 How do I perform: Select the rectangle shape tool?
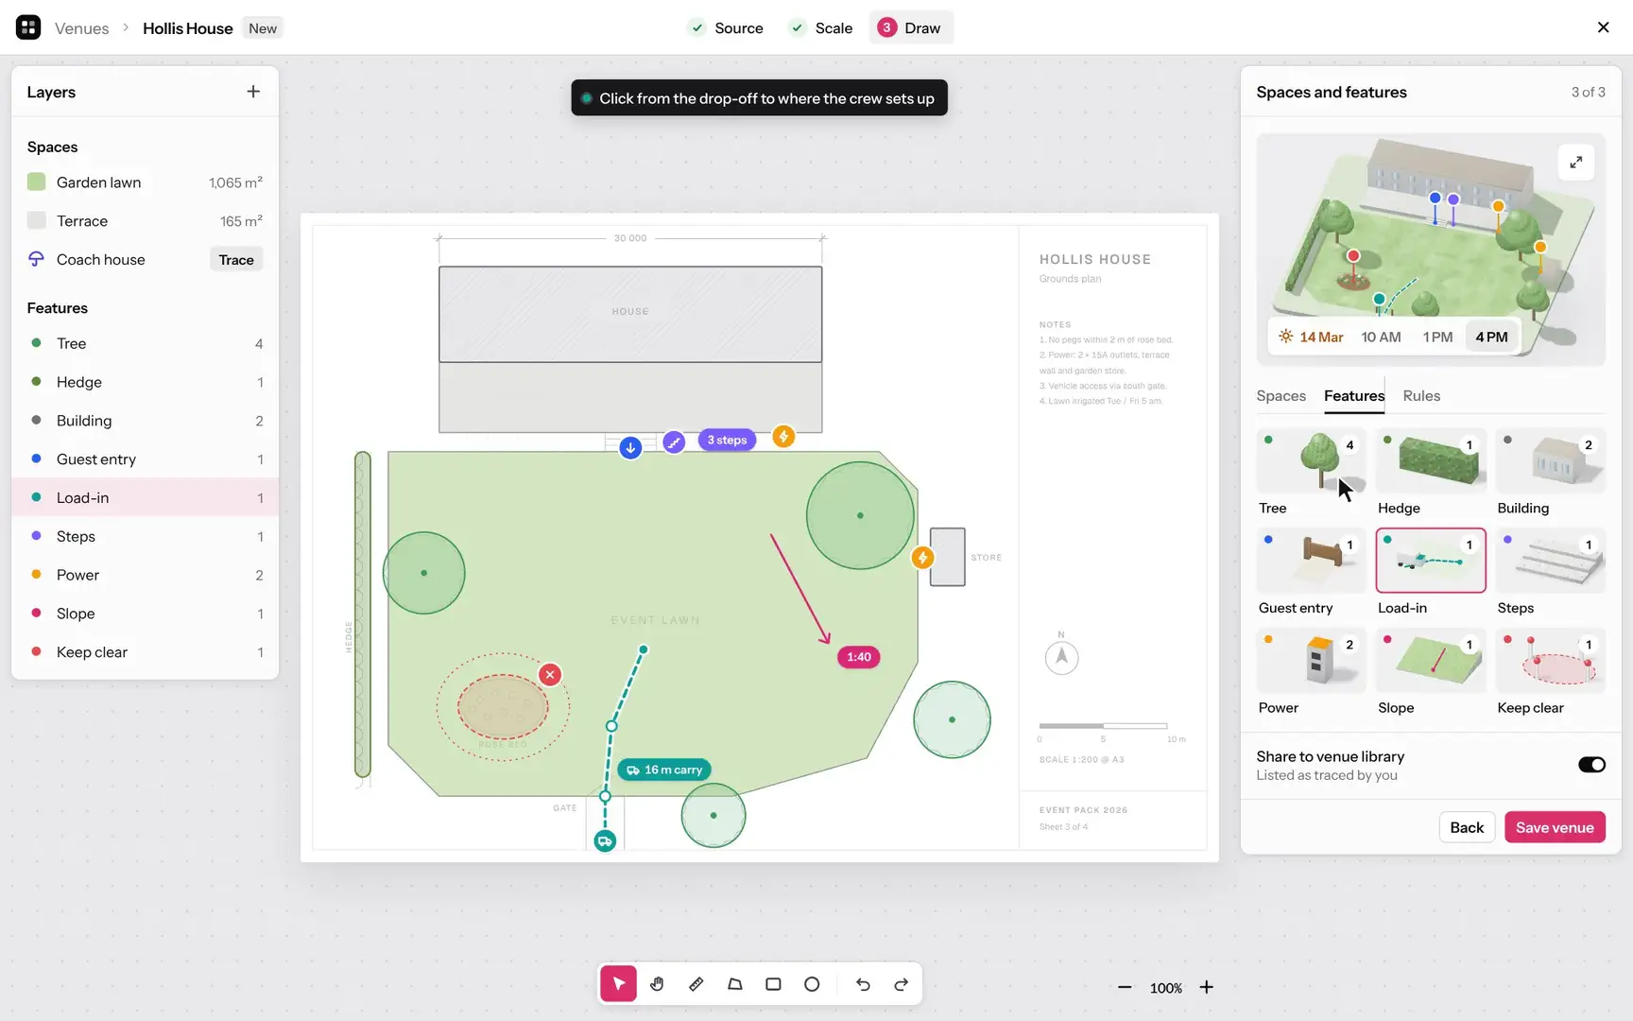773,984
